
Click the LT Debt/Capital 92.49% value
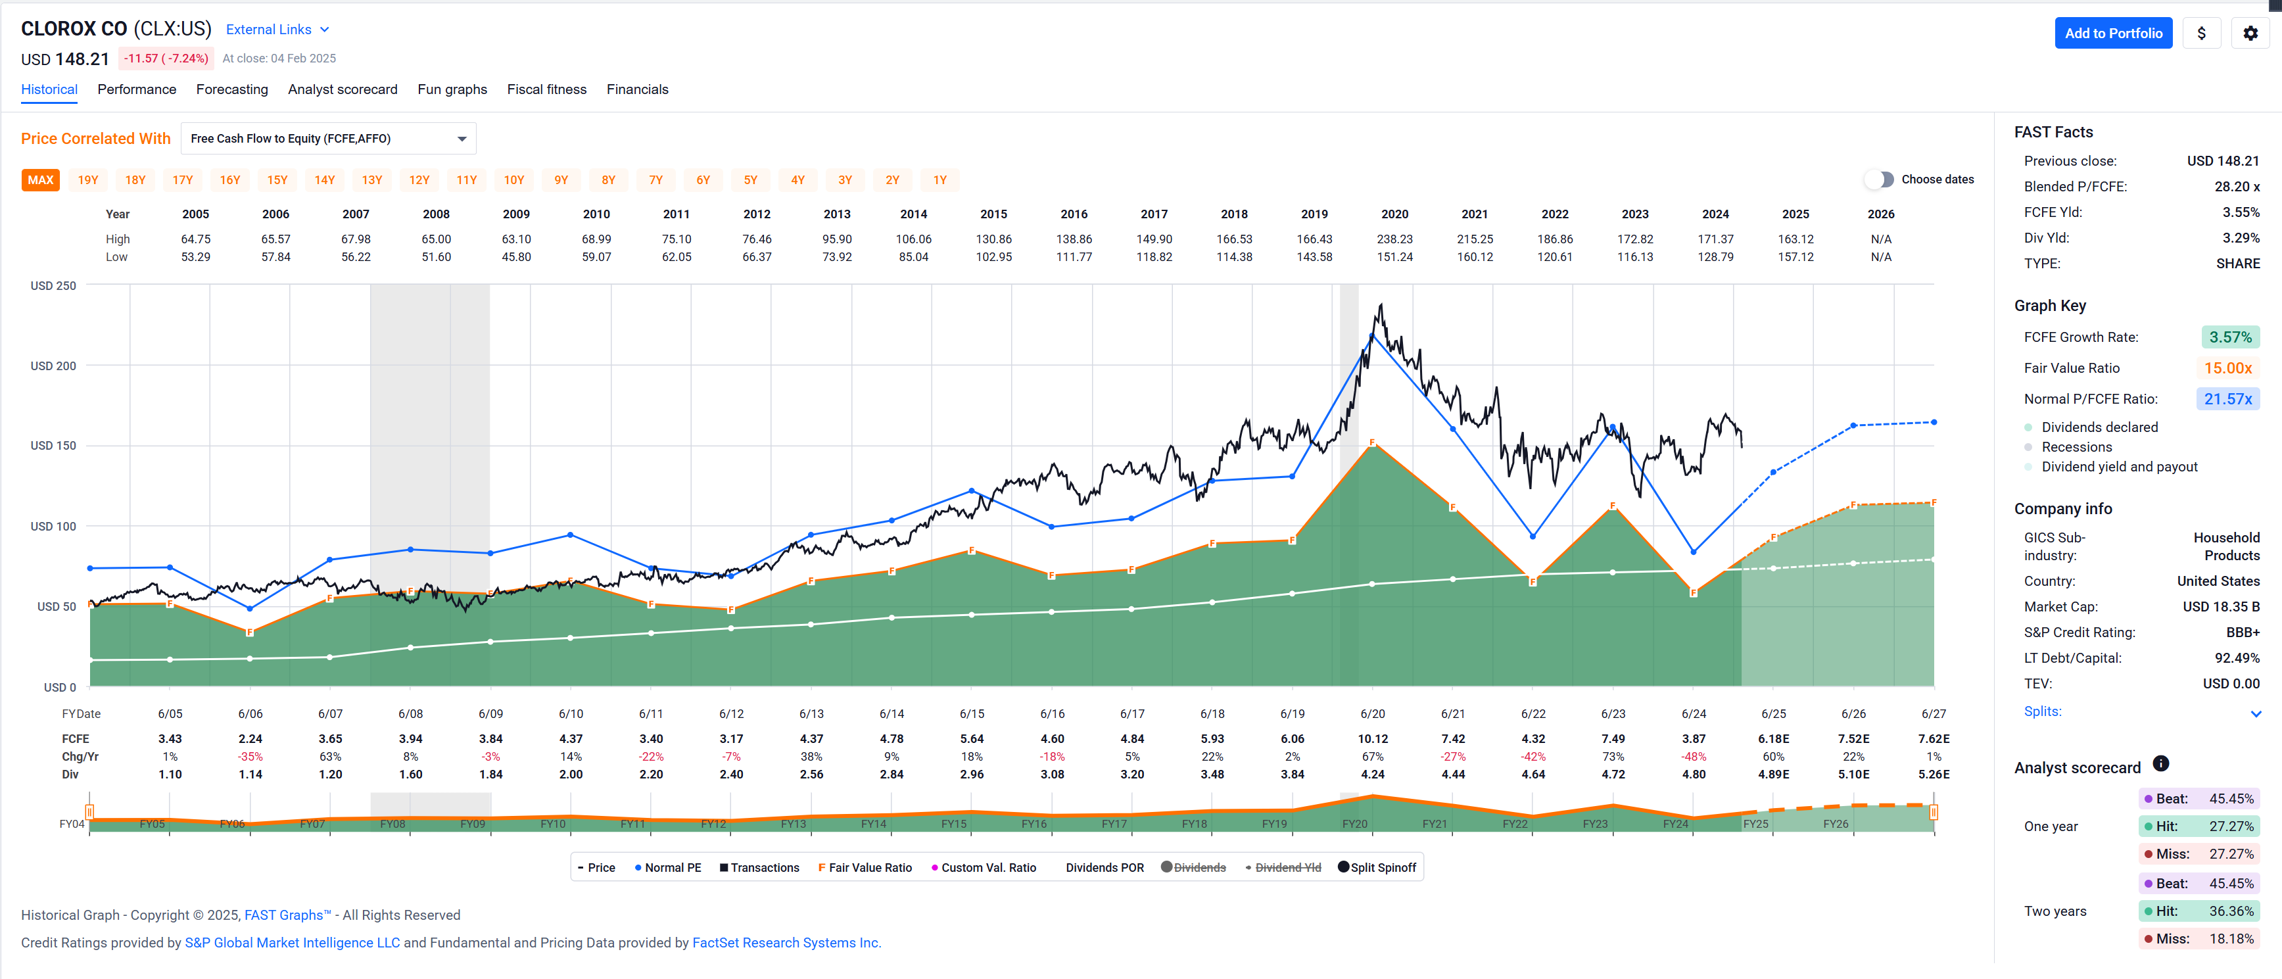[x=2237, y=658]
